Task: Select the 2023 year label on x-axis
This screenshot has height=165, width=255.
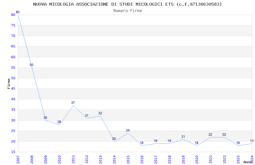Action: point(238,160)
